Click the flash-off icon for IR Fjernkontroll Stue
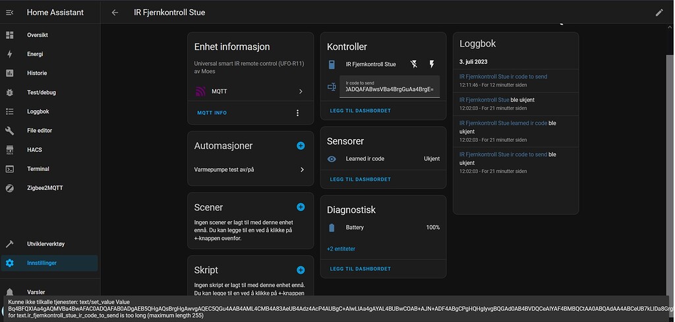The height and width of the screenshot is (322, 675). [413, 65]
